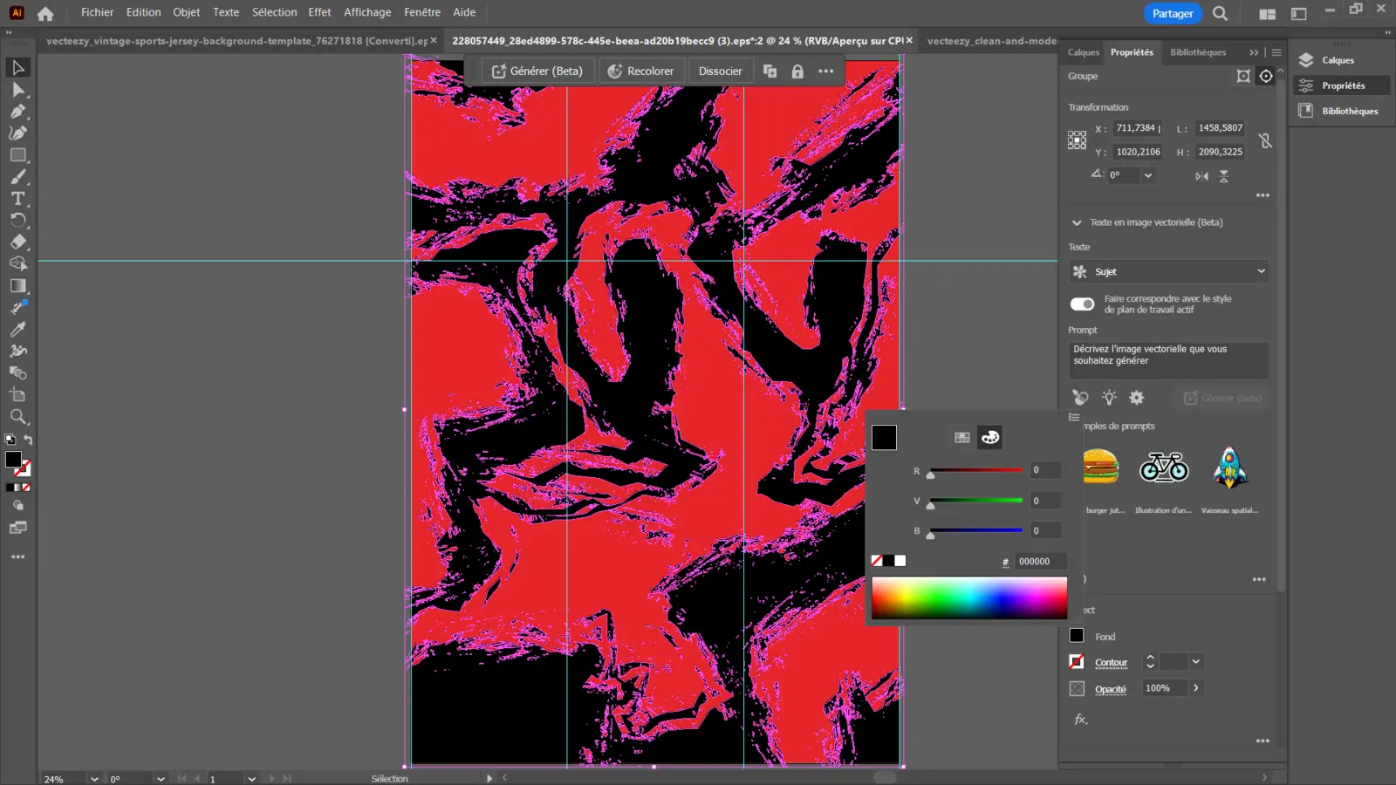Open the Edit Toolbar ellipsis

point(17,556)
